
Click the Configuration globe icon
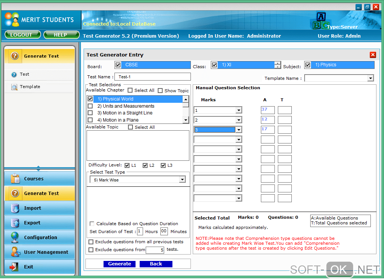point(15,237)
